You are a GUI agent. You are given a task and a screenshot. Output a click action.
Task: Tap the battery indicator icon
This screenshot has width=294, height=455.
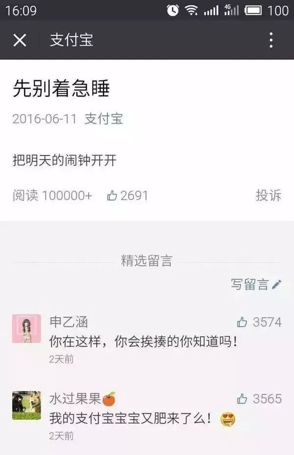(x=253, y=11)
